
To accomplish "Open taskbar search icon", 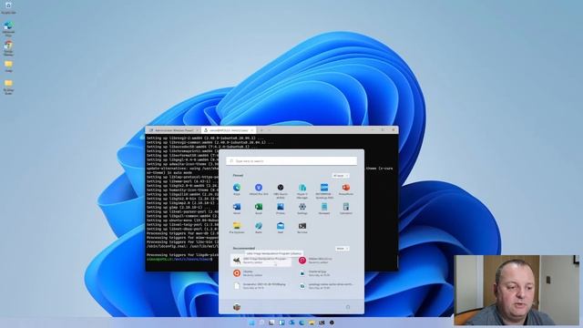I will [261, 323].
